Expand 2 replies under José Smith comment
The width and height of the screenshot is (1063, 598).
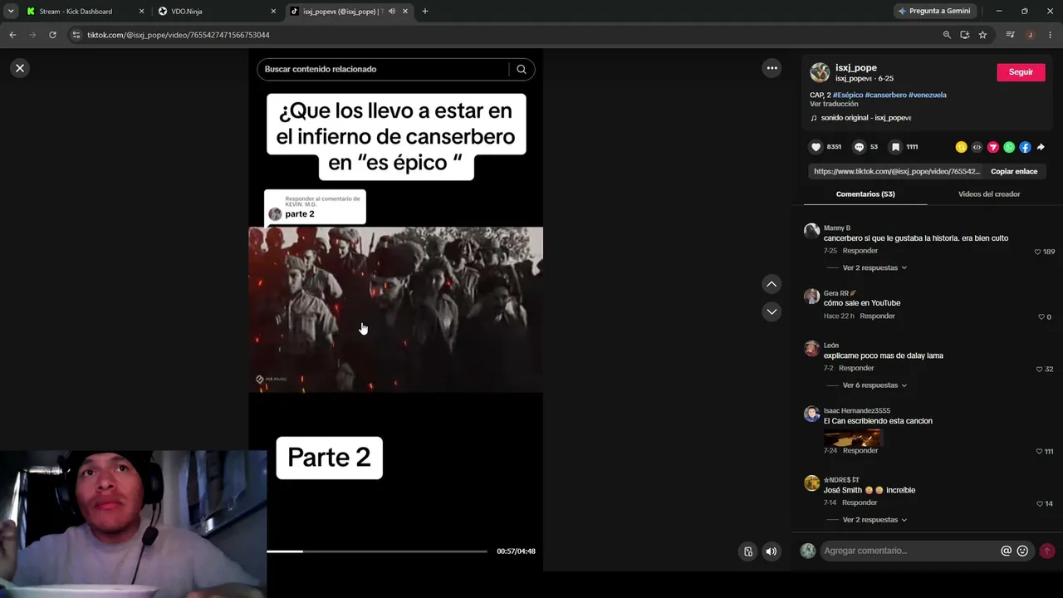874,520
